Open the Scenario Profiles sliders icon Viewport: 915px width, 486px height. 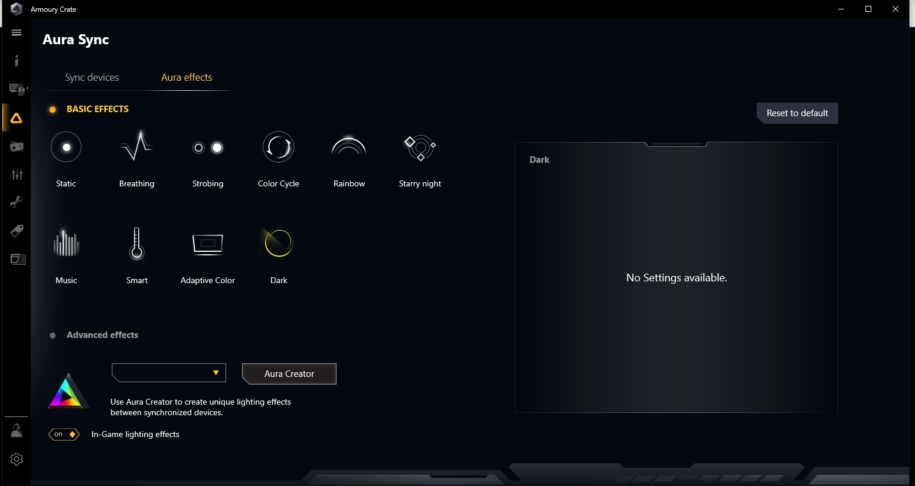[17, 174]
